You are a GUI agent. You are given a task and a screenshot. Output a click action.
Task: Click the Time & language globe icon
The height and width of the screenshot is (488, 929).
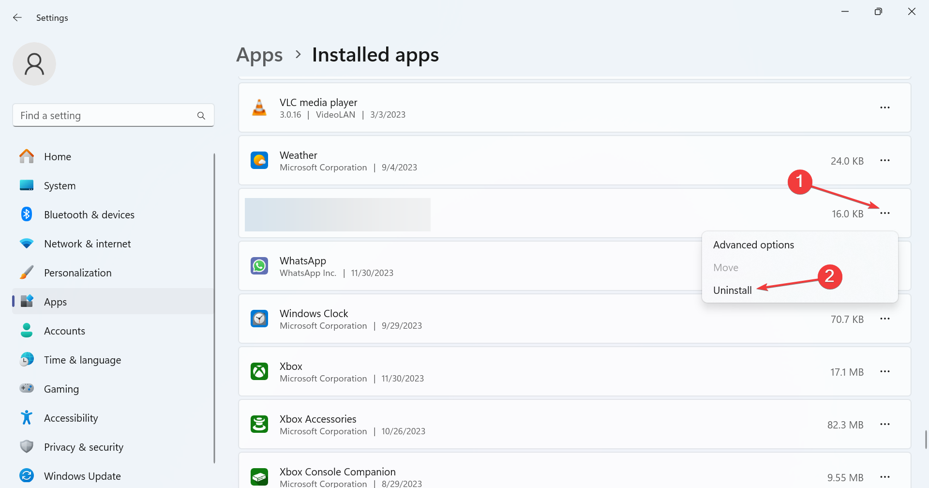tap(27, 359)
